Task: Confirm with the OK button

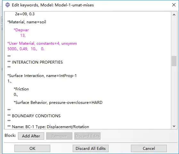Action: point(32,148)
